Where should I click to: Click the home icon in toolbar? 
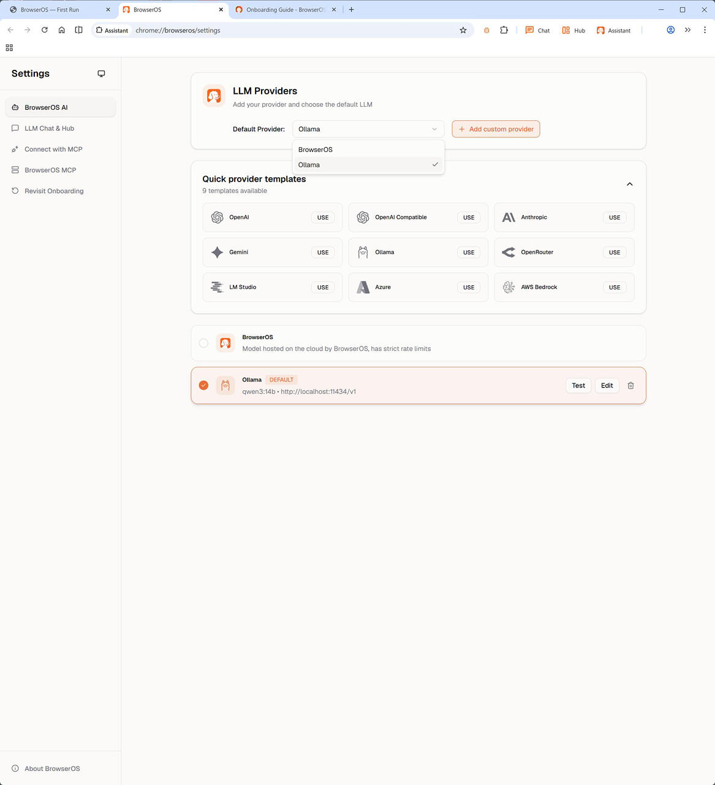click(62, 30)
